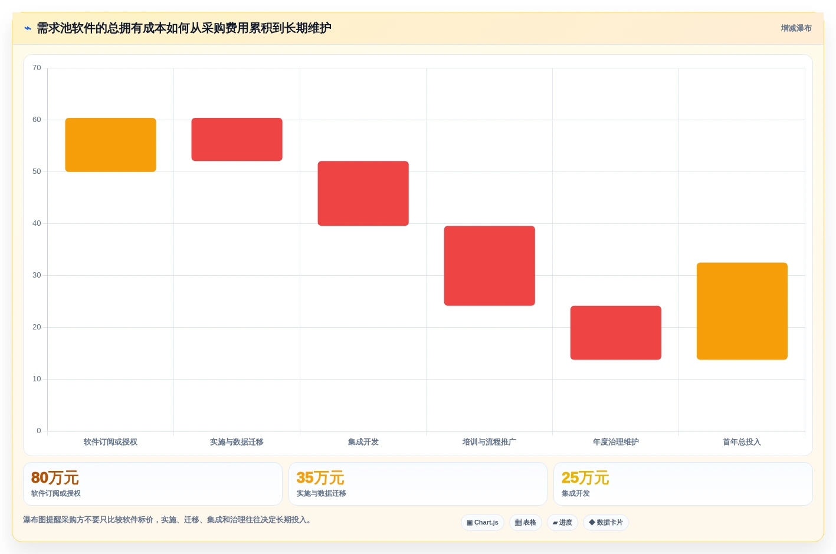The width and height of the screenshot is (836, 554).
Task: Click the y-axis value 60
Action: point(37,120)
